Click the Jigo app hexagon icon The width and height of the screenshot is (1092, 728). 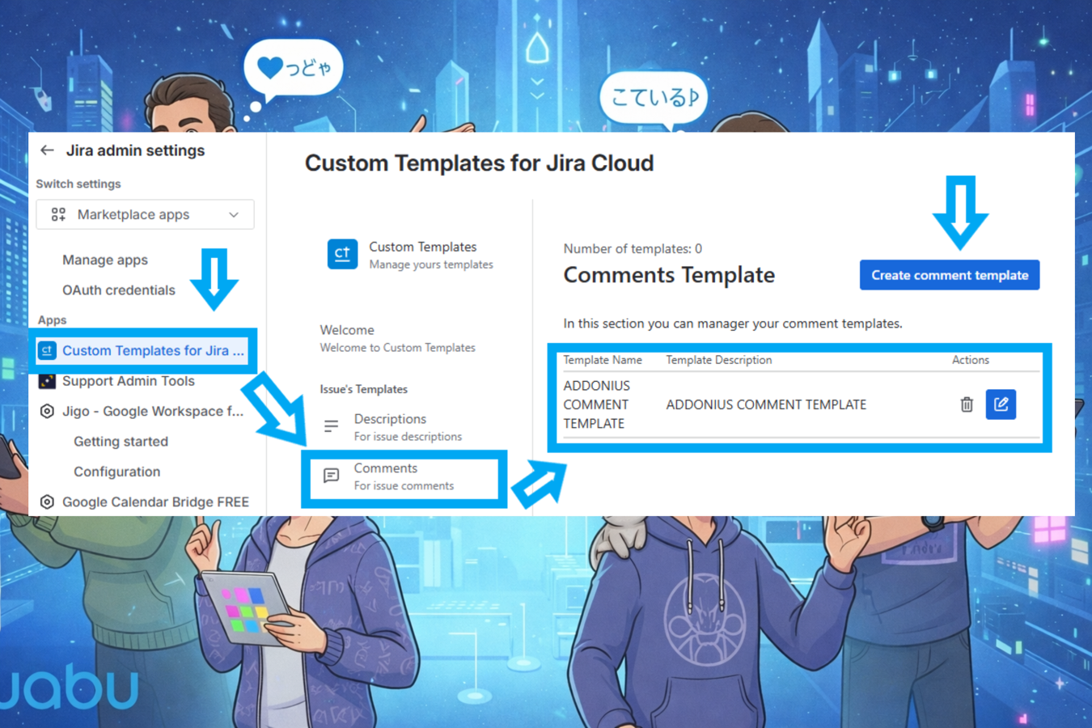coord(47,411)
